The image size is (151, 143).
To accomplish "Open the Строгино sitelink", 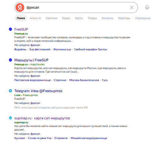I will tap(60, 80).
